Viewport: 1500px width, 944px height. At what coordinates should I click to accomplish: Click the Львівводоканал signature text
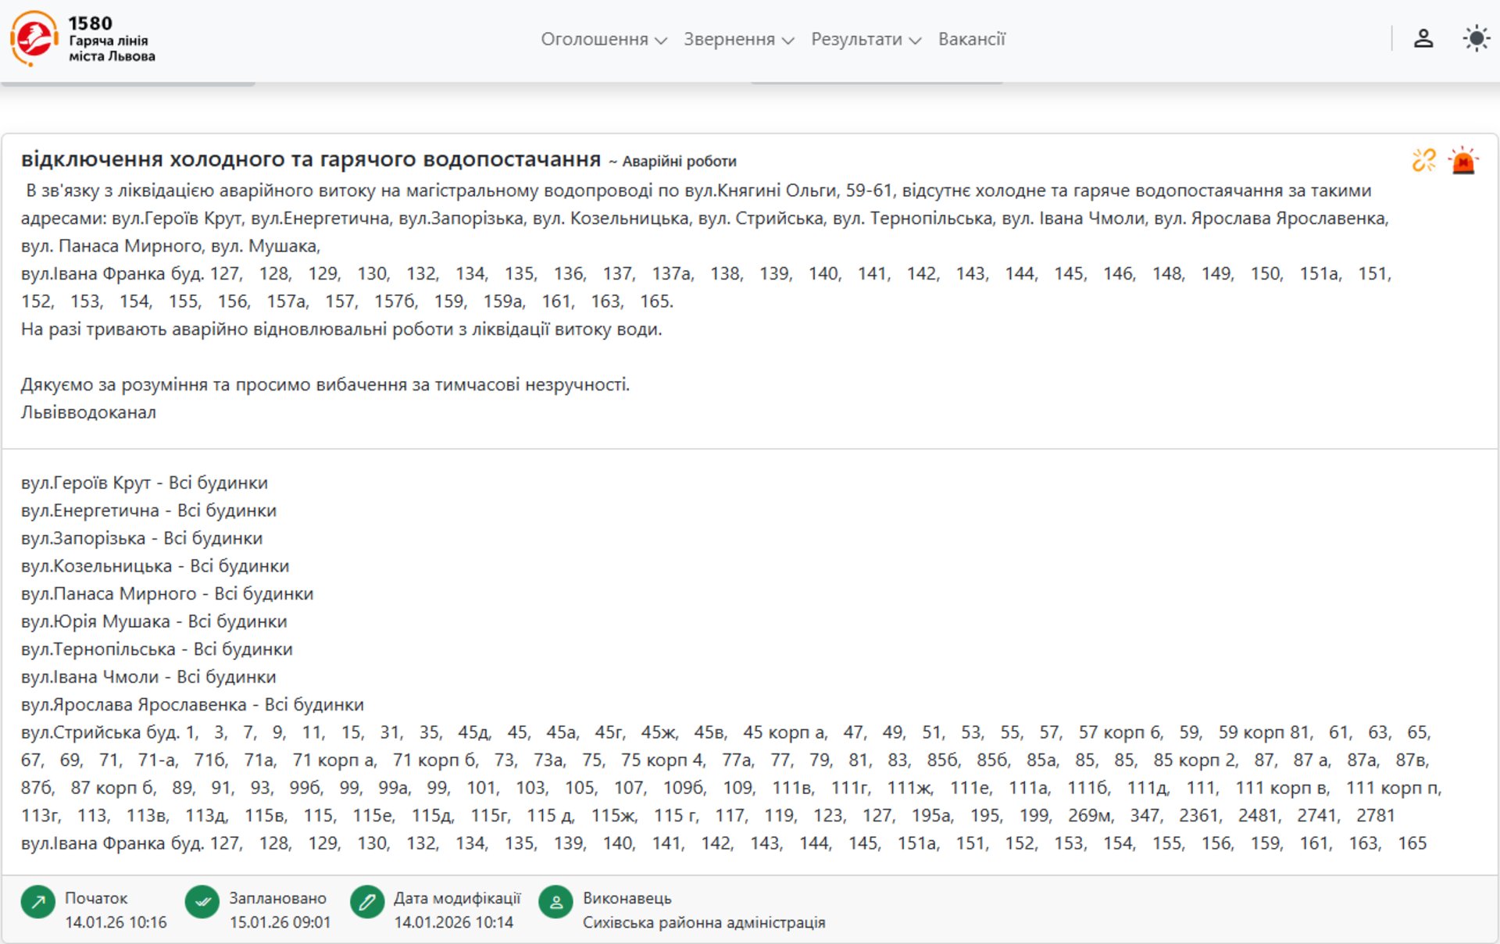pos(88,412)
